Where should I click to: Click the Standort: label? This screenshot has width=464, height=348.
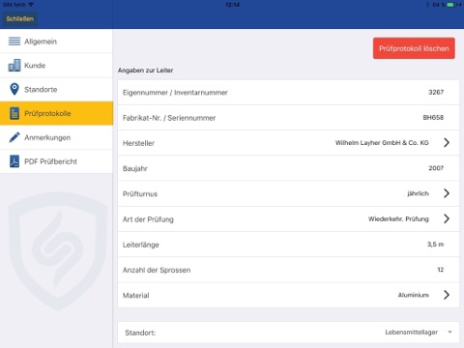click(x=140, y=333)
